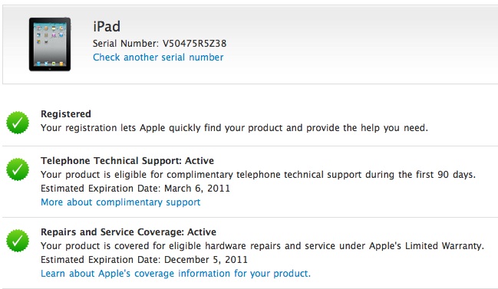Select the serial value V50475R5Z38
The image size is (498, 289).
(194, 44)
